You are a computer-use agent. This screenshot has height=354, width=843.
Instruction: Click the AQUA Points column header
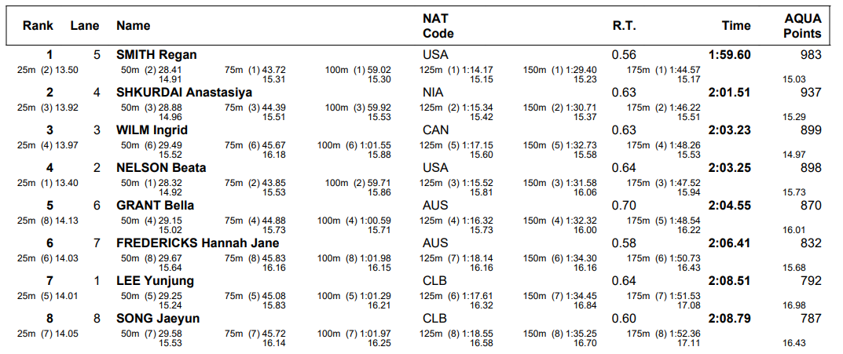tap(802, 26)
